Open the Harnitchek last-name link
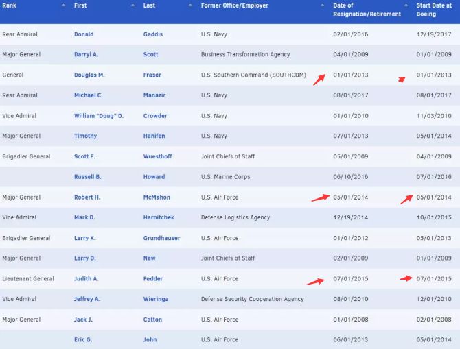The image size is (460, 349). click(x=159, y=217)
